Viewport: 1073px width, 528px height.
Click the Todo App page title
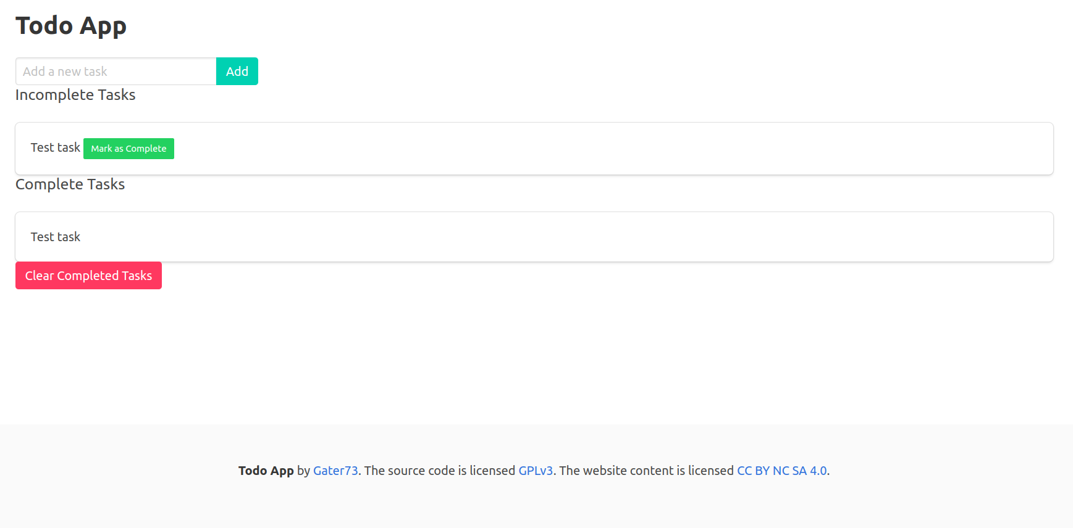click(x=71, y=26)
